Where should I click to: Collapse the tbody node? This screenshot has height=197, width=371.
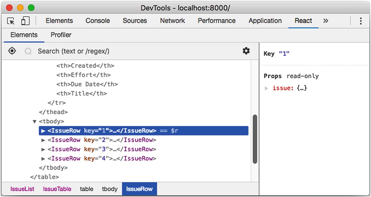[34, 121]
